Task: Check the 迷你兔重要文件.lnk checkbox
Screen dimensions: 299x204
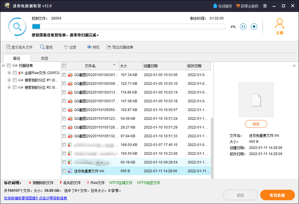Action: click(x=64, y=171)
